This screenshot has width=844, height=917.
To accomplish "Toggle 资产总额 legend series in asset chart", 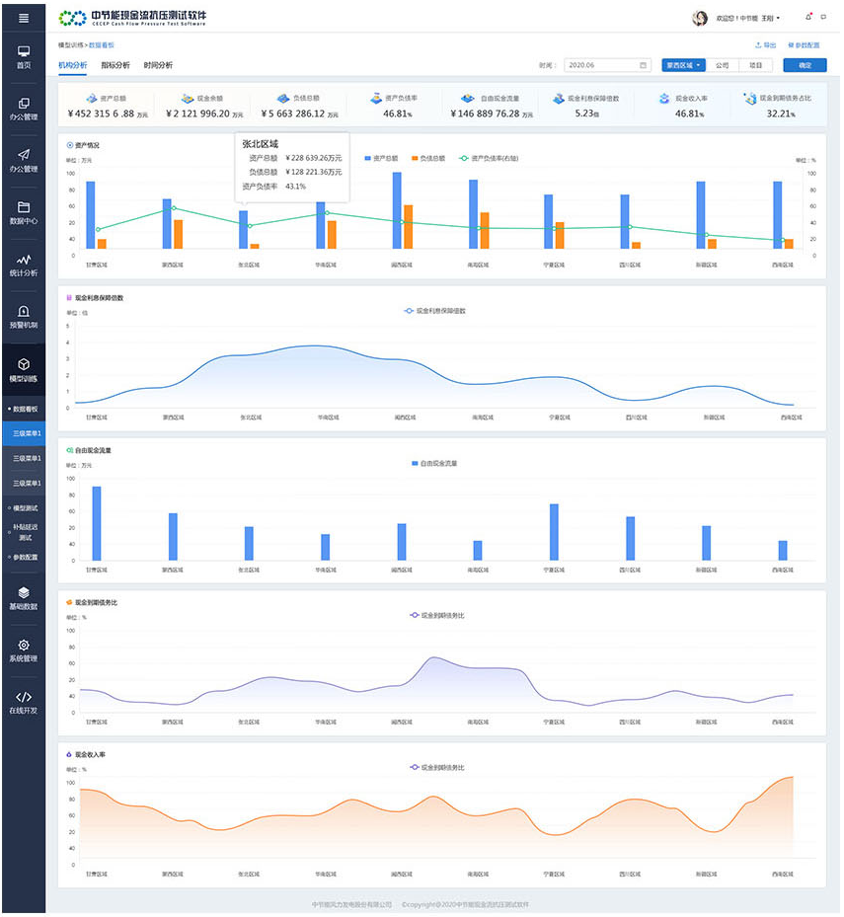I will tap(379, 158).
